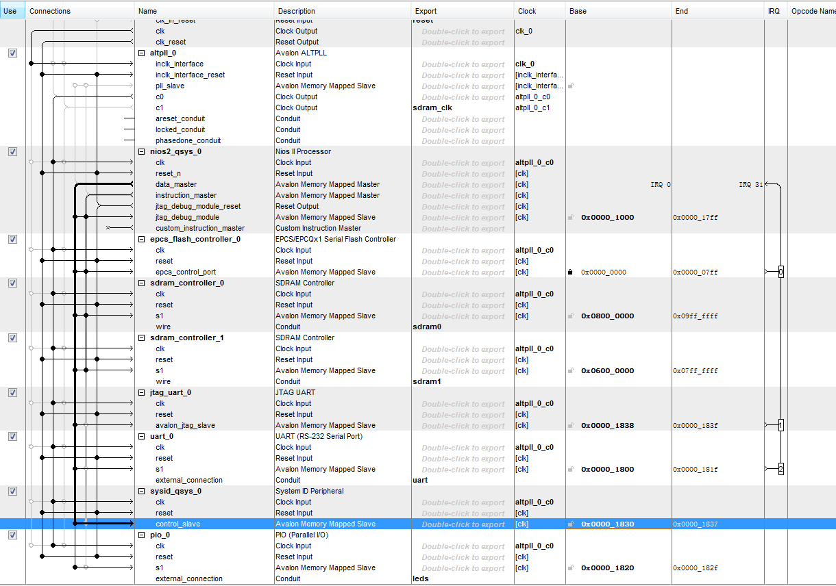836x586 pixels.
Task: Uncheck the Use checkbox for altpll_0
Action: pyautogui.click(x=12, y=53)
